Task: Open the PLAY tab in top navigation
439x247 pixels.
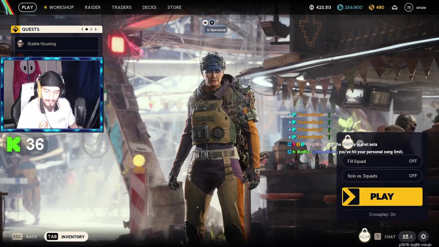Action: pyautogui.click(x=27, y=7)
